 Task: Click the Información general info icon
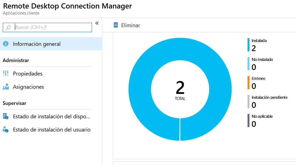point(6,44)
